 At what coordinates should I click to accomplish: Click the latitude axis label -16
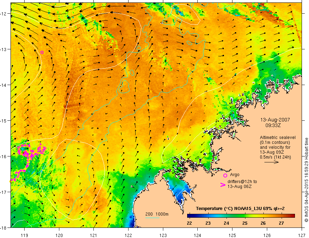click(x=4, y=156)
